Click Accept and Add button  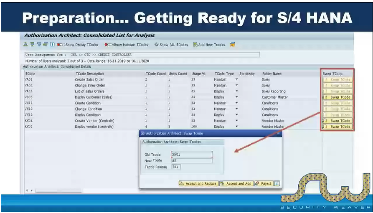coord(236,183)
